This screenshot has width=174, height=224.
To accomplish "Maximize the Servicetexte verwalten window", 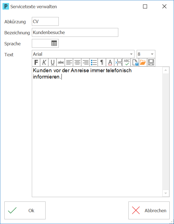I will coord(145,6).
